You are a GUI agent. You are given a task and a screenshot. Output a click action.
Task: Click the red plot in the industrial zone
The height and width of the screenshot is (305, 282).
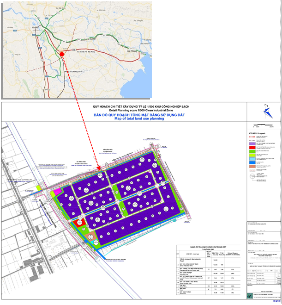[79, 224]
